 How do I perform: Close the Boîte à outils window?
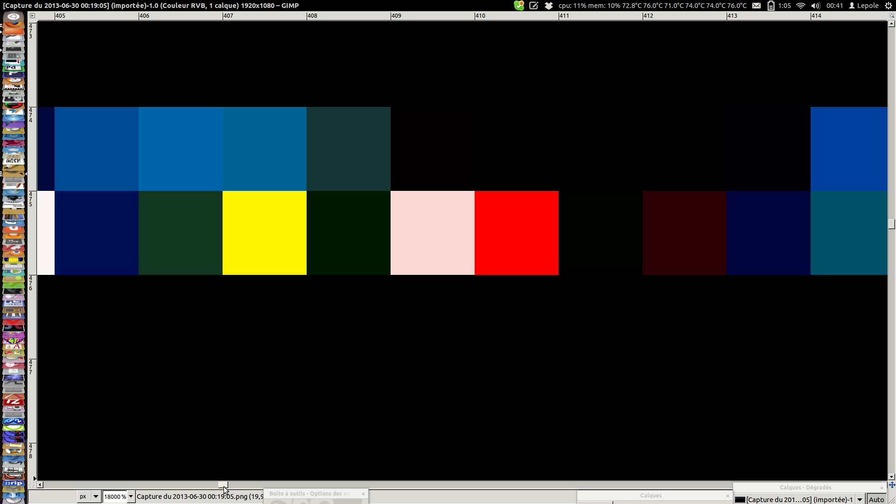pyautogui.click(x=363, y=494)
